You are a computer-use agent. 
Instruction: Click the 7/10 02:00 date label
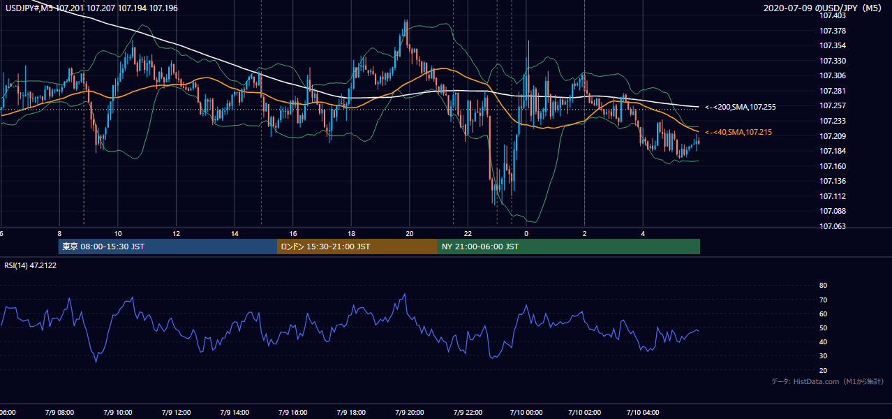click(585, 412)
